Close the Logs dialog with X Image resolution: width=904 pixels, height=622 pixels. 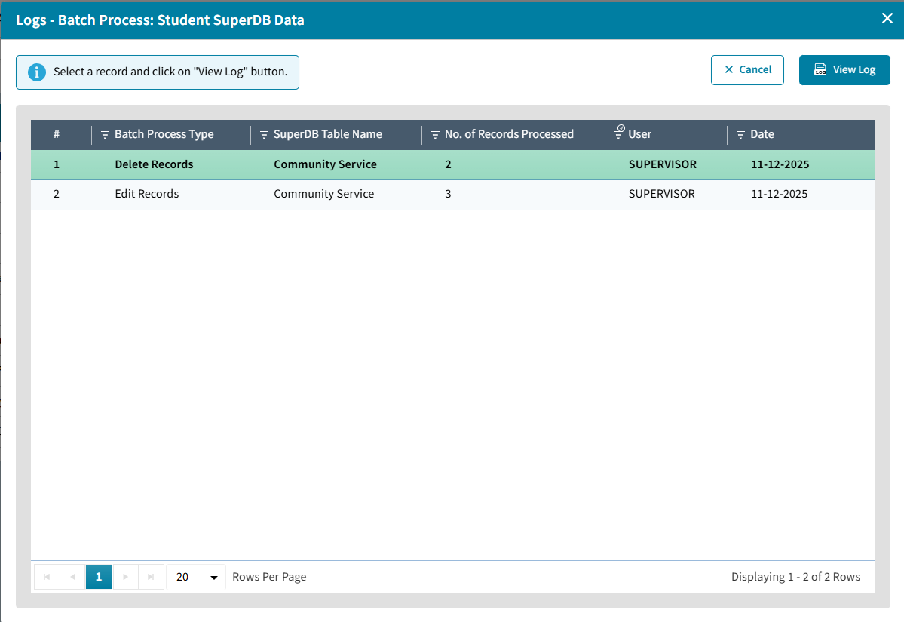click(x=887, y=18)
